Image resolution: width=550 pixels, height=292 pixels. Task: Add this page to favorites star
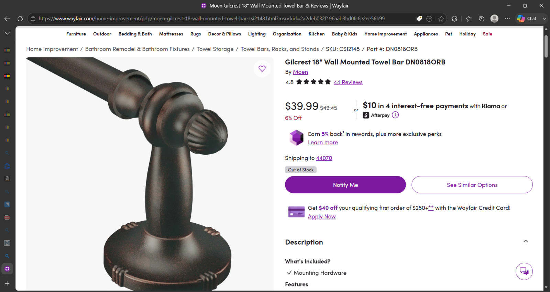[x=441, y=19]
